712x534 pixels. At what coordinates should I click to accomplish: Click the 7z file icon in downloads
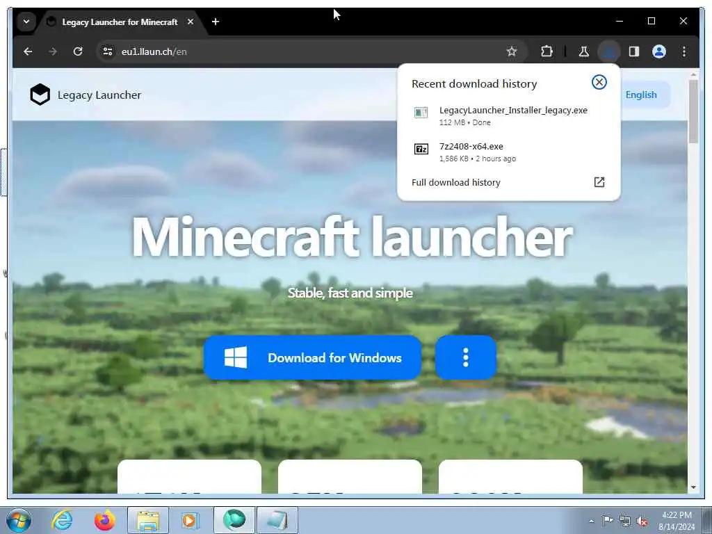click(x=421, y=149)
